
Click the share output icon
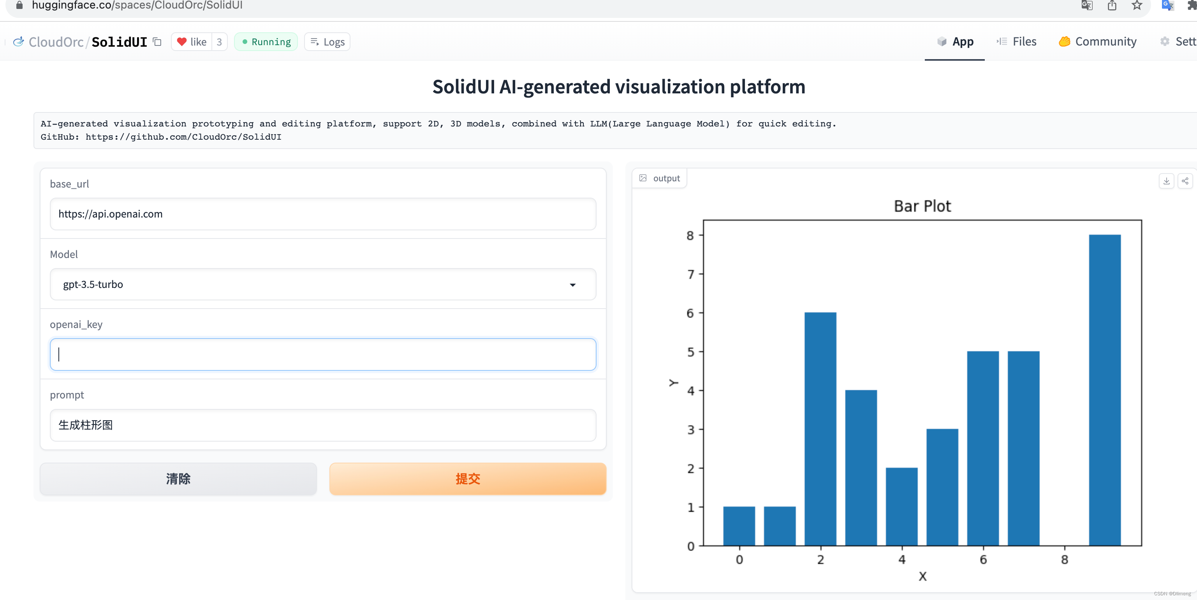point(1185,181)
